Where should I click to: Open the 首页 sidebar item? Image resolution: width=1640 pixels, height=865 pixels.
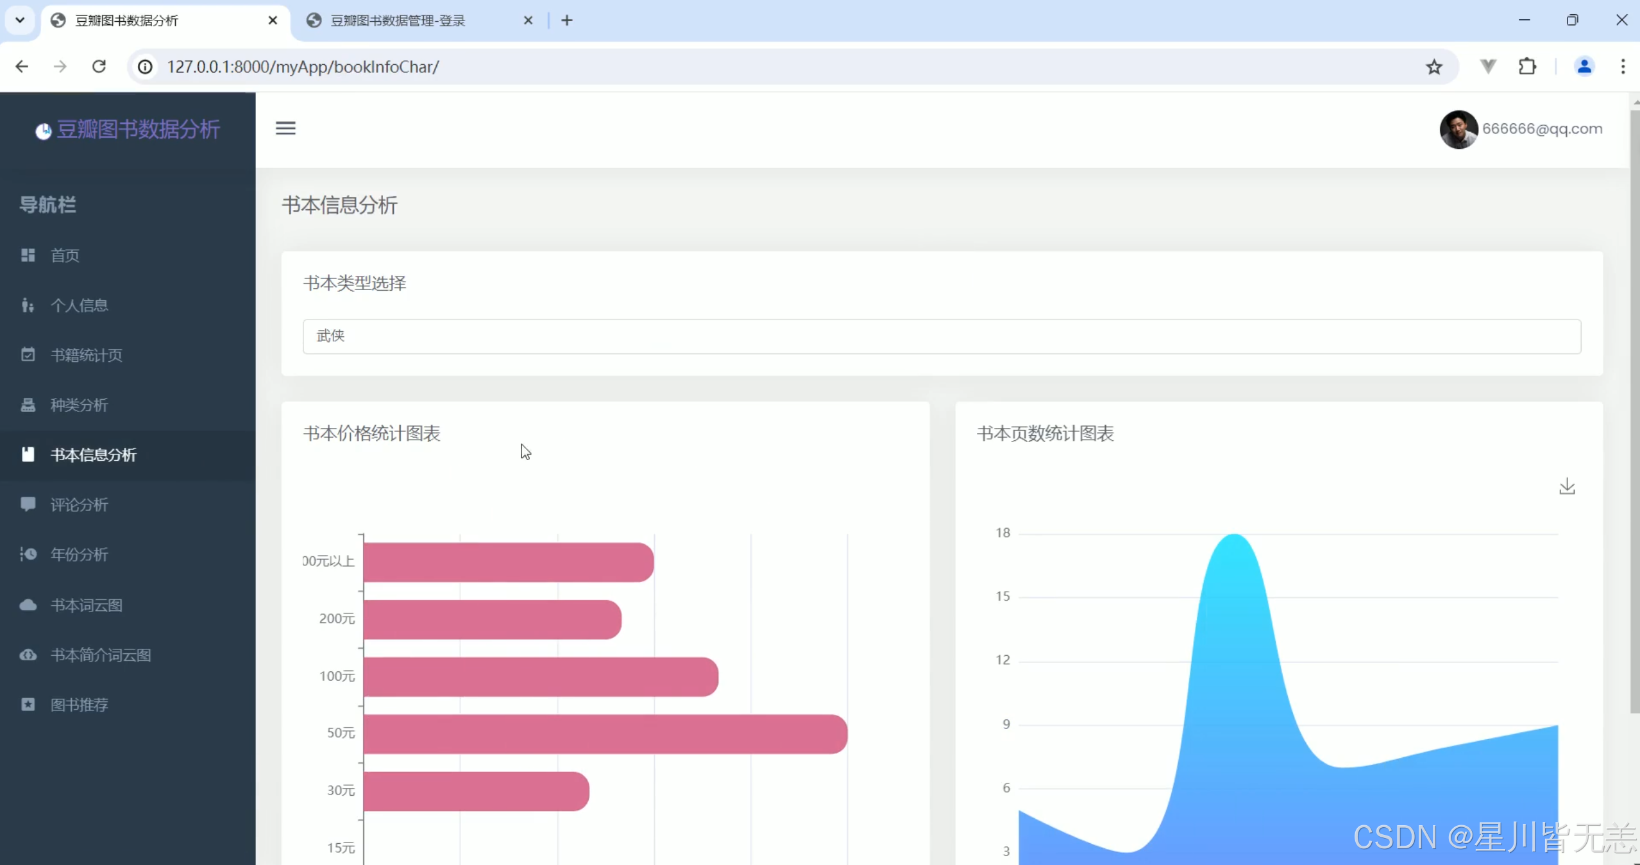click(x=65, y=255)
